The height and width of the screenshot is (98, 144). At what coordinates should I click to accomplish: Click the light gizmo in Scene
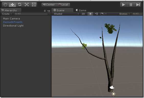coord(114,94)
